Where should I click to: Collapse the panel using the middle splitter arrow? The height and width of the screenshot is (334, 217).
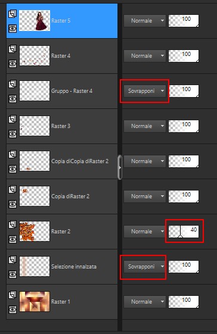click(120, 167)
